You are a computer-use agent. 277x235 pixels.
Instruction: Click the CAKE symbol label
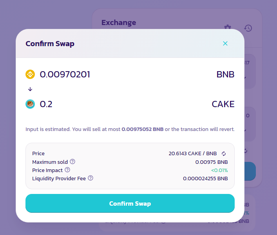click(x=223, y=104)
